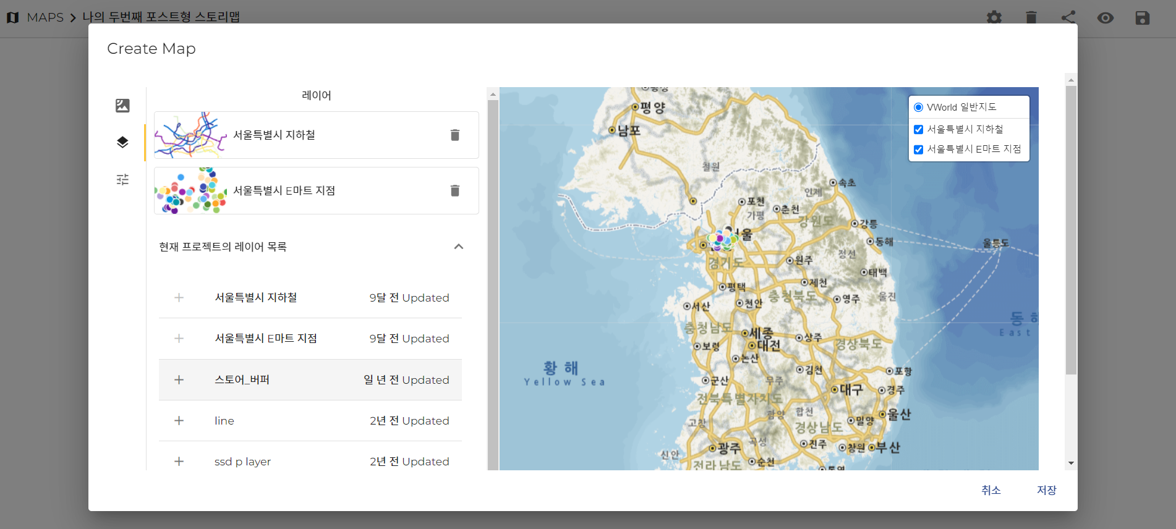Open the settings sliders sidebar icon

click(122, 180)
